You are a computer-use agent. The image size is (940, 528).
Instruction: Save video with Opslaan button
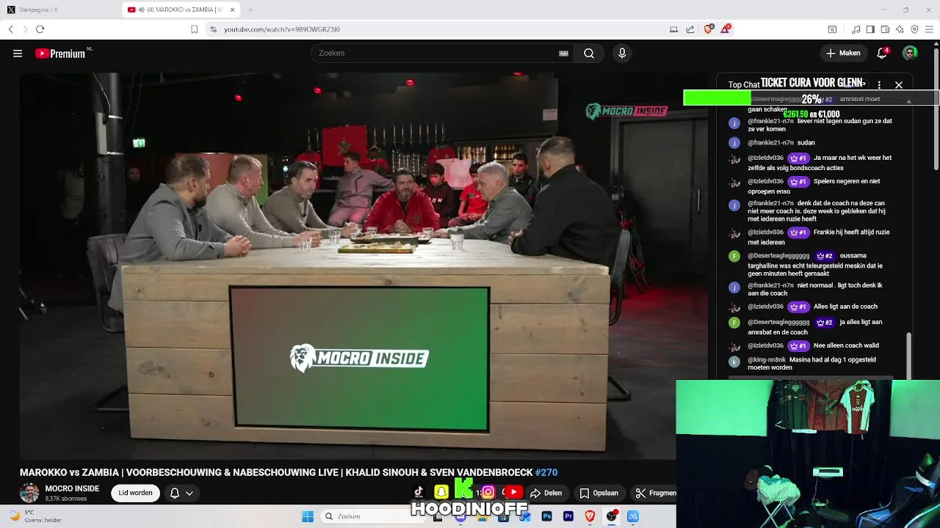click(599, 493)
